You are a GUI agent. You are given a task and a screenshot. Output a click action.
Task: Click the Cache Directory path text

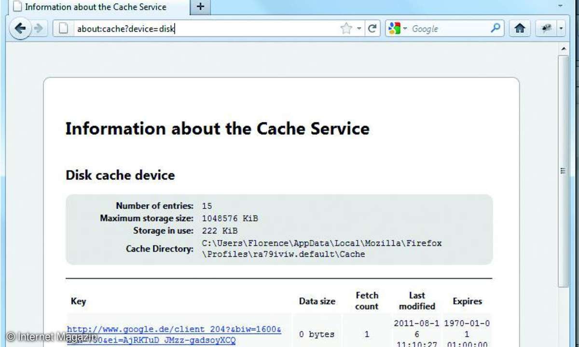322,249
